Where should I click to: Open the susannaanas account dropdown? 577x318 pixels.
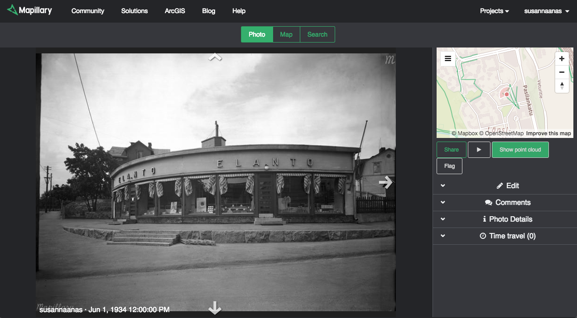(x=546, y=11)
